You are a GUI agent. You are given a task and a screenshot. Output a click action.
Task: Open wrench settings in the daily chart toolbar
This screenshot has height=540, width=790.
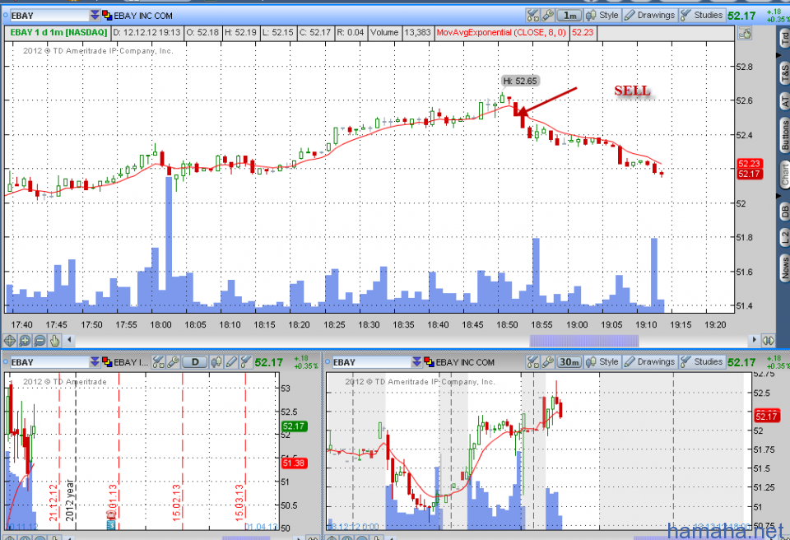(173, 362)
